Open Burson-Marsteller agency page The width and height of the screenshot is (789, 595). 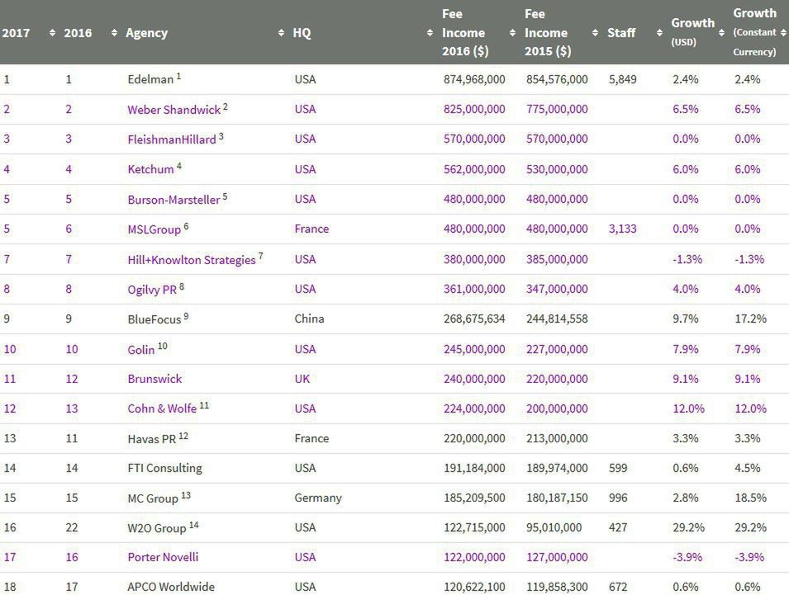[173, 200]
